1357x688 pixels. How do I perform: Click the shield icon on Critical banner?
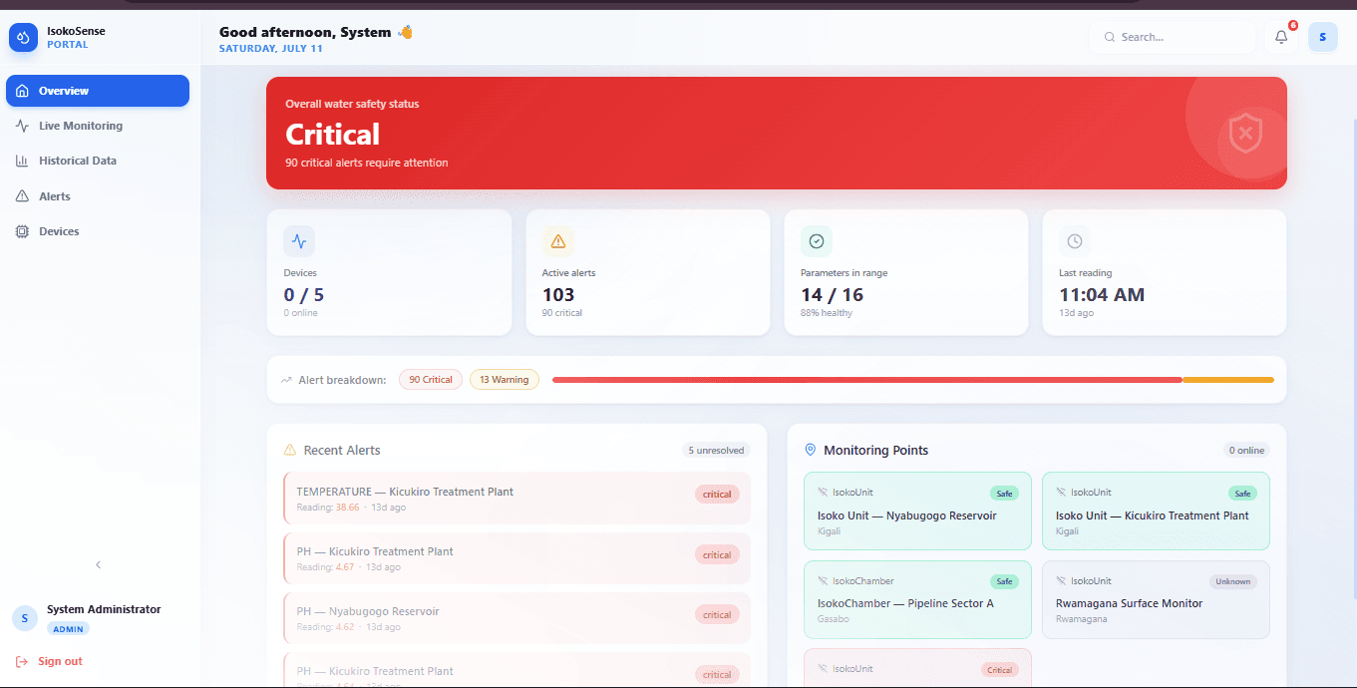1245,133
